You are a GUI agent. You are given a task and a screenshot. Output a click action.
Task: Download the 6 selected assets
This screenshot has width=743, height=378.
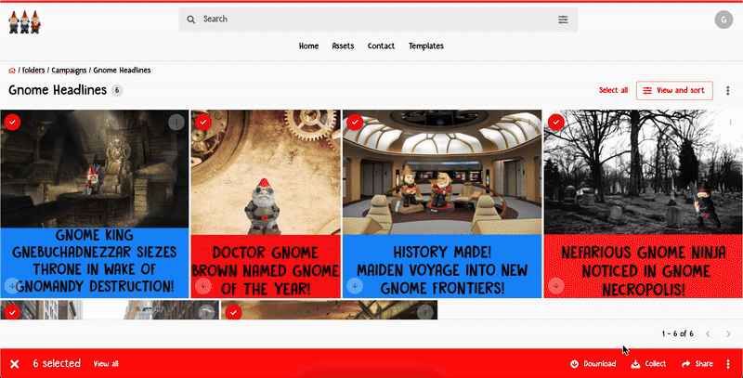(x=593, y=364)
